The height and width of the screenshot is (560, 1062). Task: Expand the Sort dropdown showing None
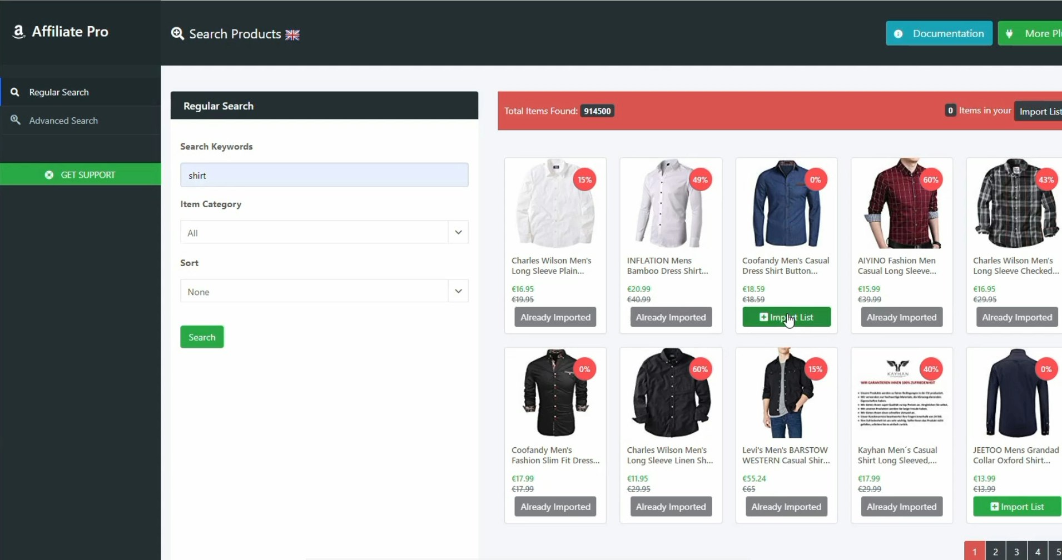(324, 291)
